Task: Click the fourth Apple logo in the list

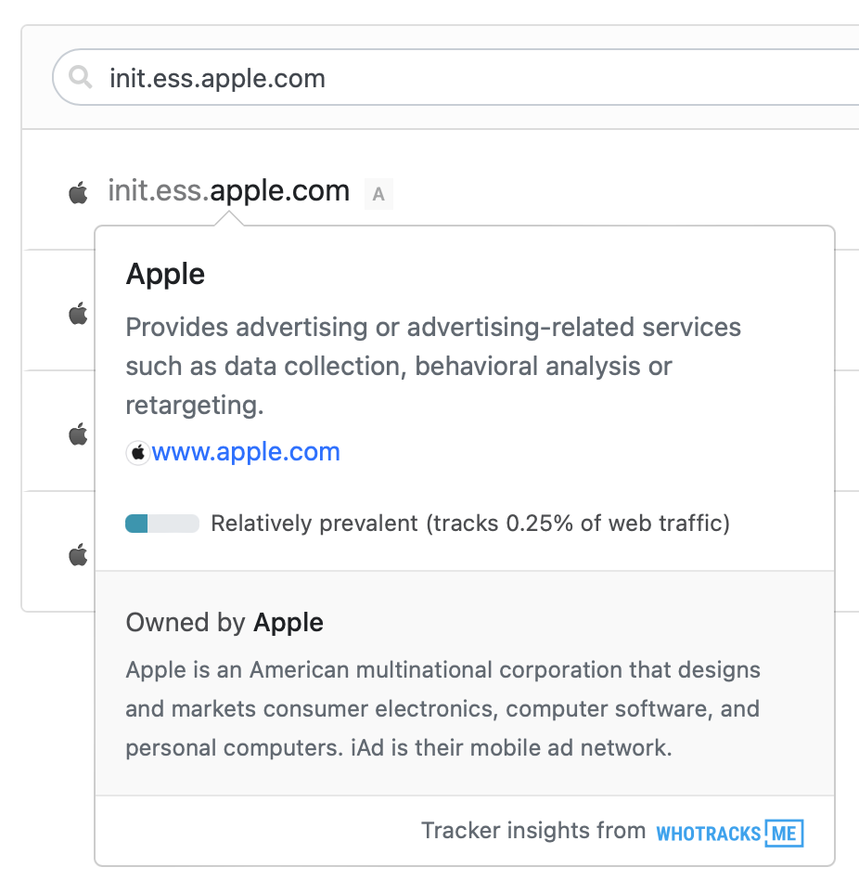Action: [x=79, y=555]
